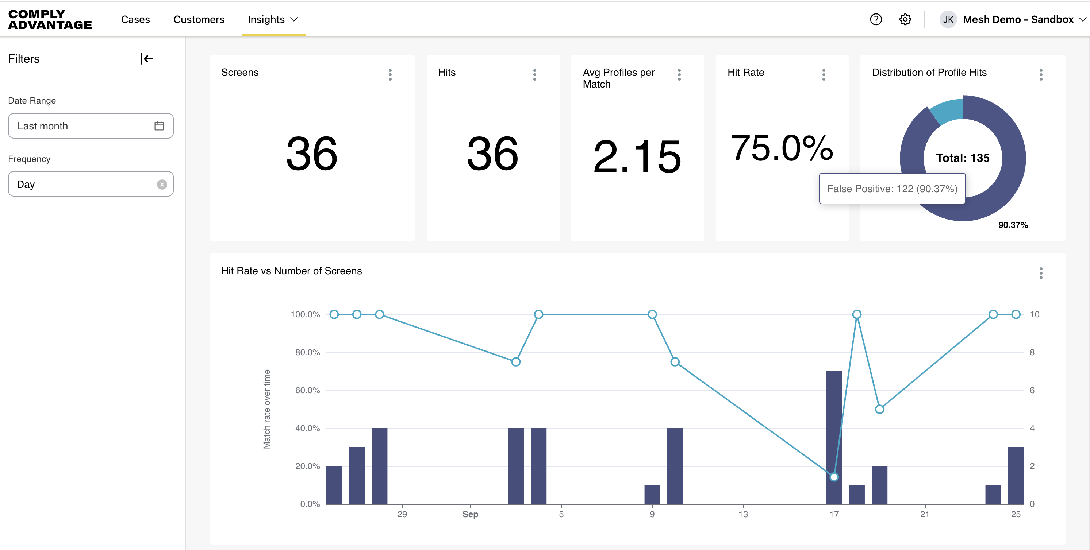This screenshot has height=550, width=1090.
Task: Click calendar icon in Date Range field
Action: [159, 126]
